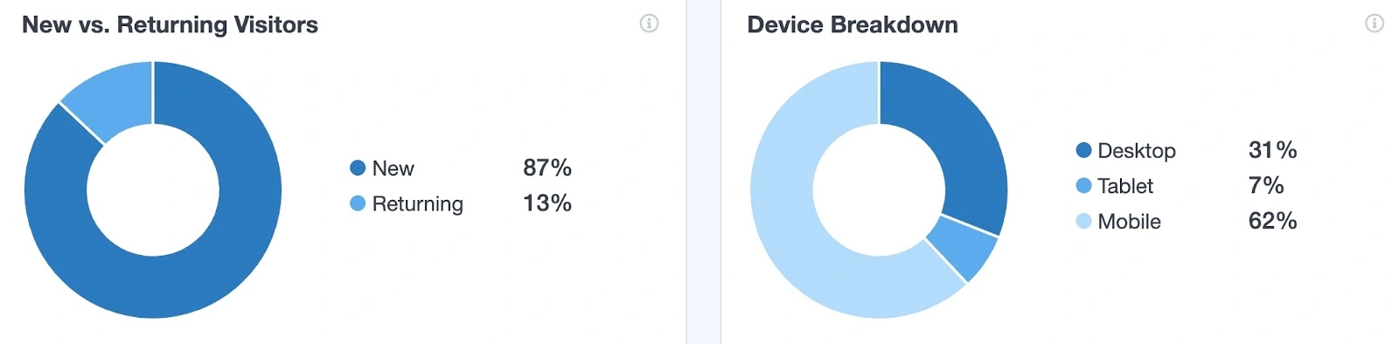Click the New legend label

click(x=393, y=168)
